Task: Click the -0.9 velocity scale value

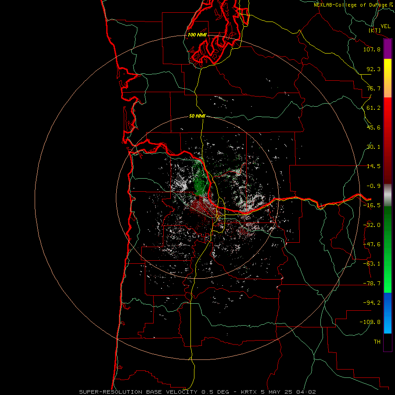Action: [x=373, y=186]
